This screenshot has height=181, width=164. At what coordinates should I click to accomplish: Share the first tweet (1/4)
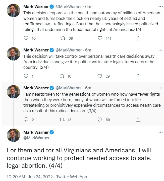tap(138, 38)
